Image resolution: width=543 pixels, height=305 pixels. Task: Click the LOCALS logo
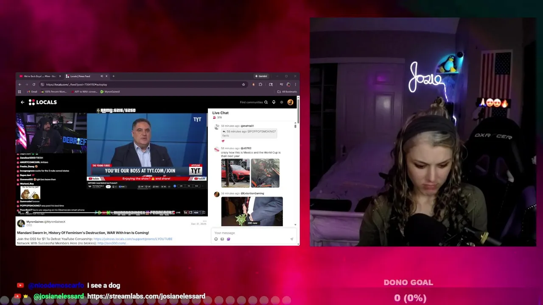click(43, 102)
